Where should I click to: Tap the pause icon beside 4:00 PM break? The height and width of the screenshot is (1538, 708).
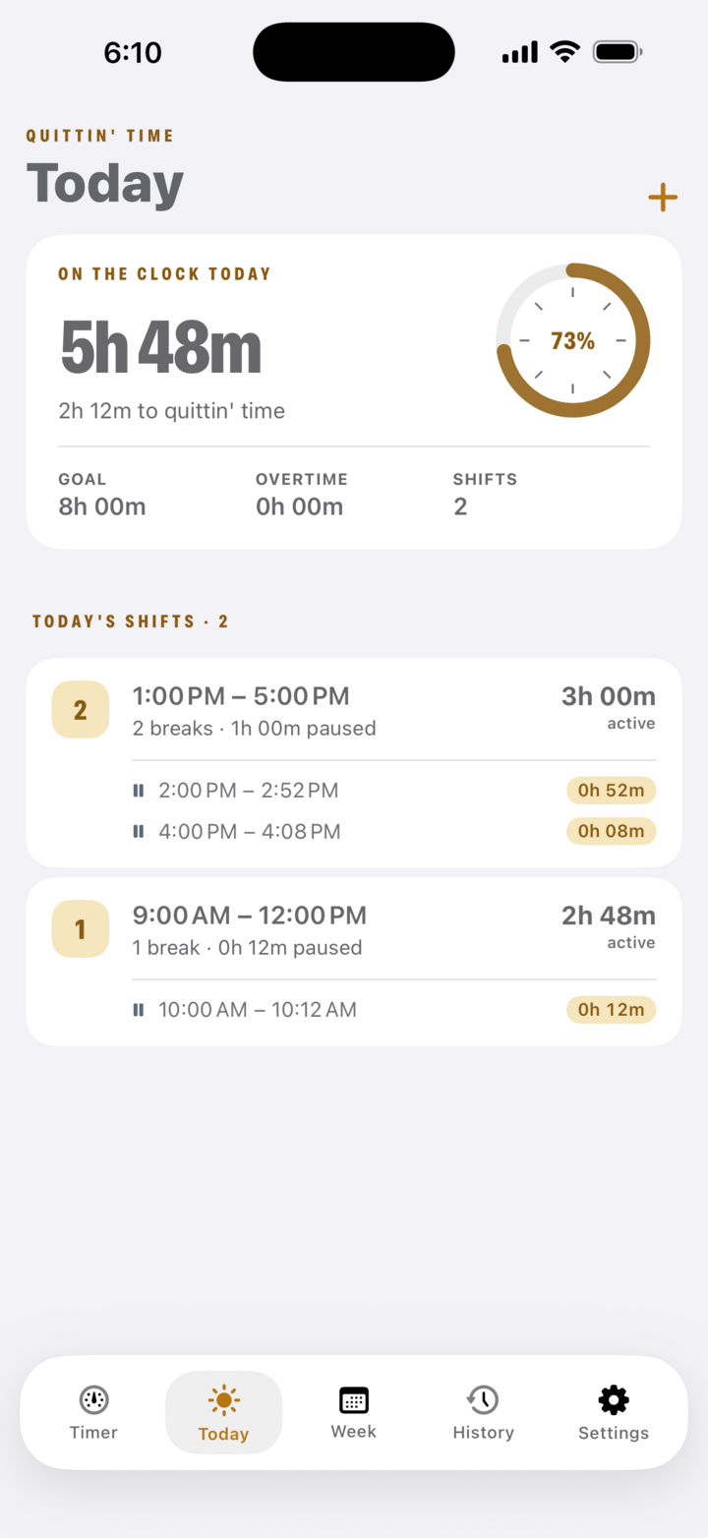point(139,832)
